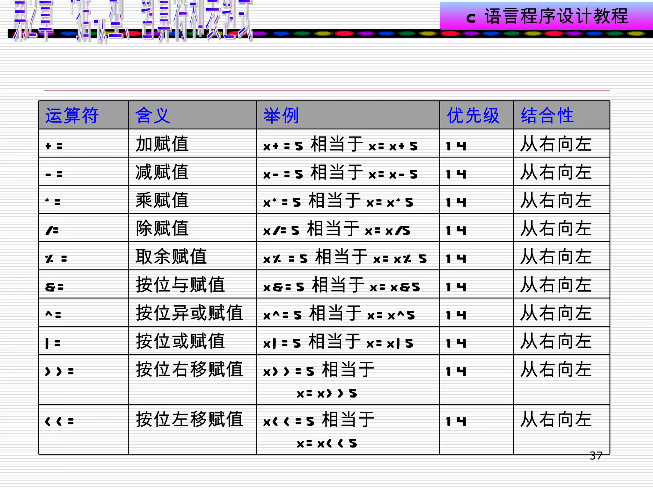Select the &= operator cell
The height and width of the screenshot is (489, 653).
[84, 284]
